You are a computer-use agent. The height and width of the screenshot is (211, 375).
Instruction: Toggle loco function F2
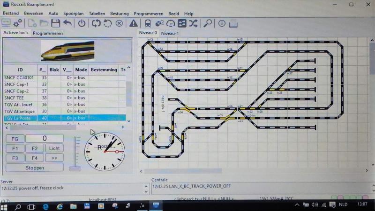[35, 148]
